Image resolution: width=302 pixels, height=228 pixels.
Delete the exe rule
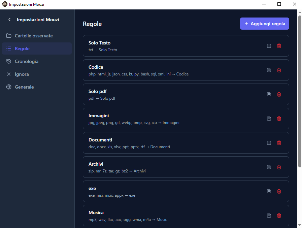(279, 191)
